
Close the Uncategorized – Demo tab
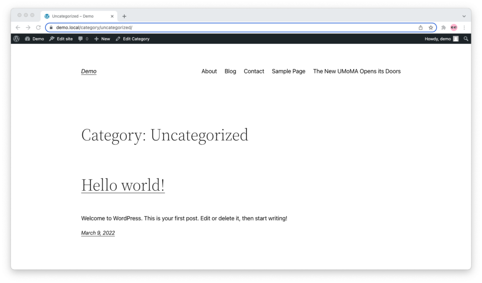point(112,16)
